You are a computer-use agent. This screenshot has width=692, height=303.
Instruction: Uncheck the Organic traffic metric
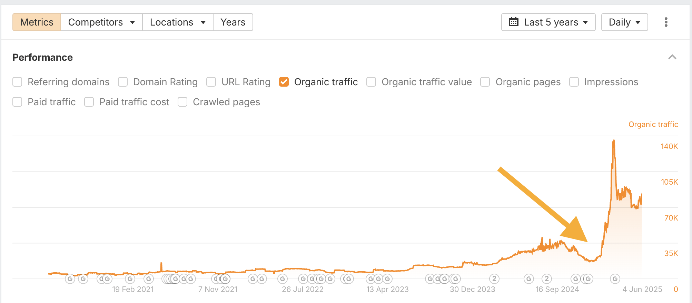[x=284, y=82]
